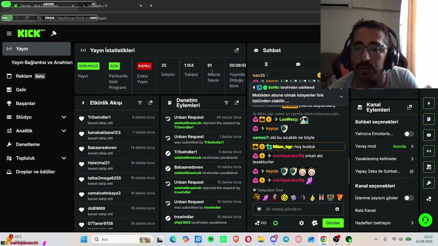438x246 pixels.
Task: Open filter options in Etkinlik Akışı
Action: click(140, 103)
